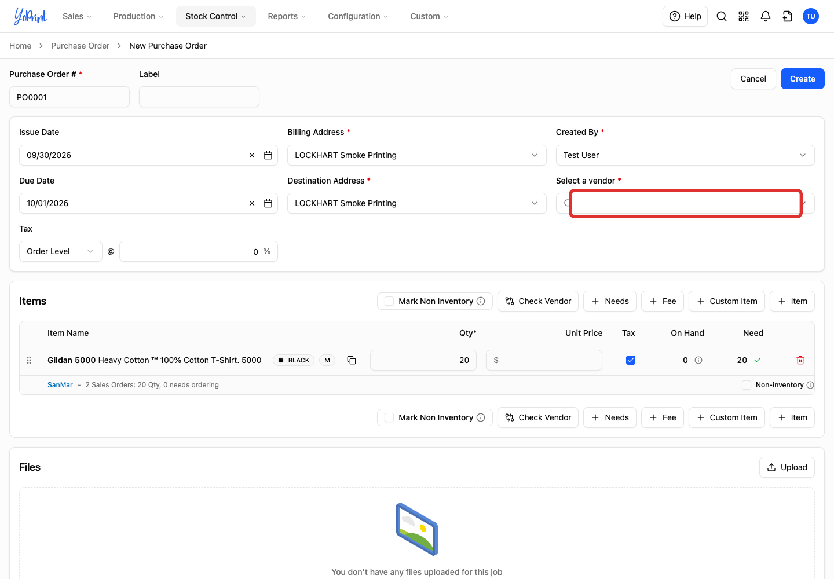Tick bottom Mark Non Inventory checkbox
Screen dimensions: 834x579
[389, 417]
